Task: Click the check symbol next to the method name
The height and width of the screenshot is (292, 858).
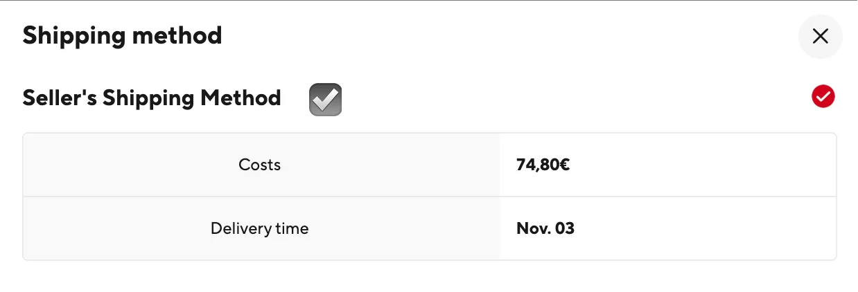Action: coord(326,99)
